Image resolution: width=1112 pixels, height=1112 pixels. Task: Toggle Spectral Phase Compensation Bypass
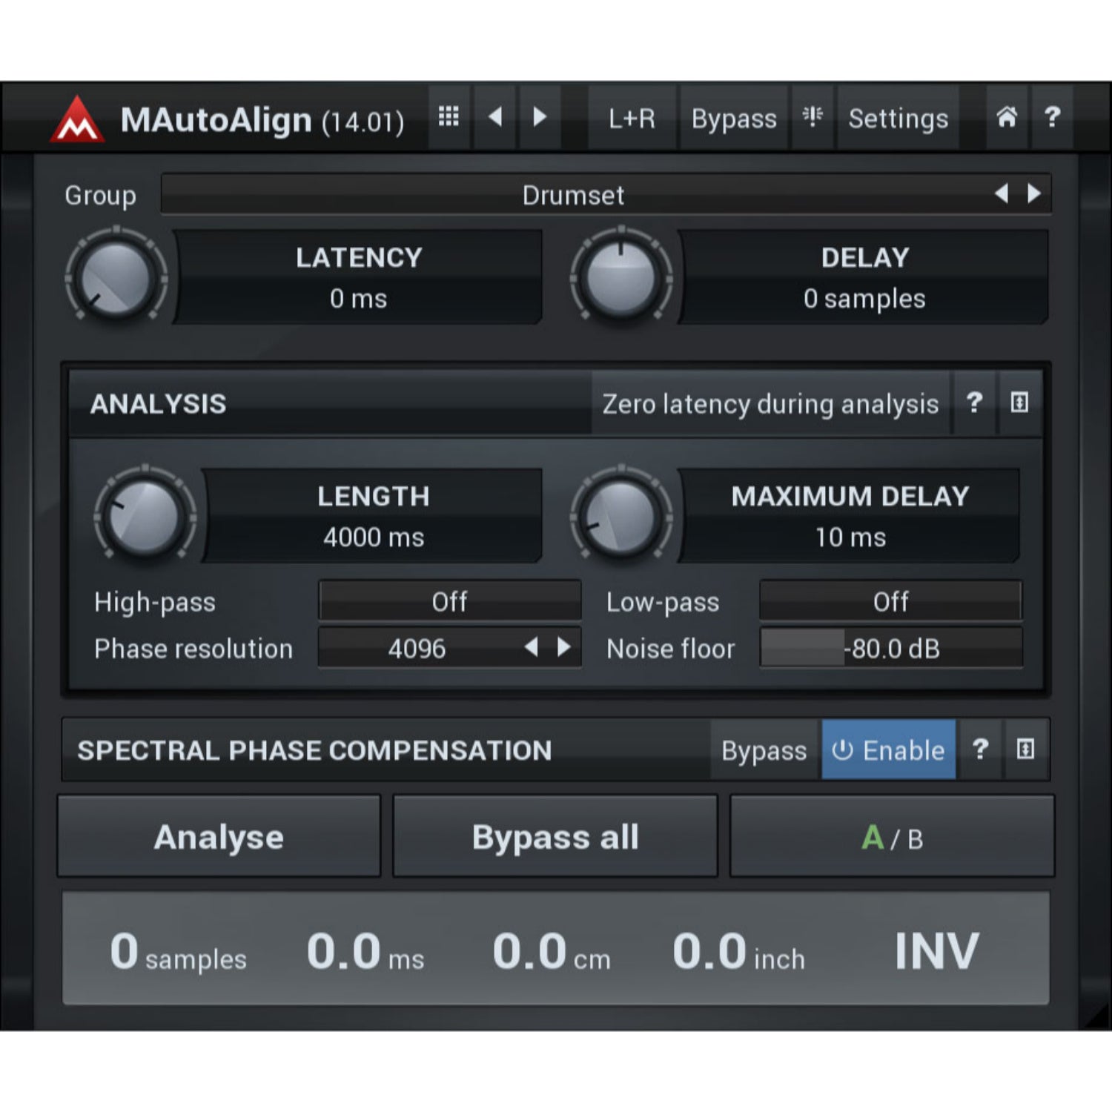(x=764, y=750)
